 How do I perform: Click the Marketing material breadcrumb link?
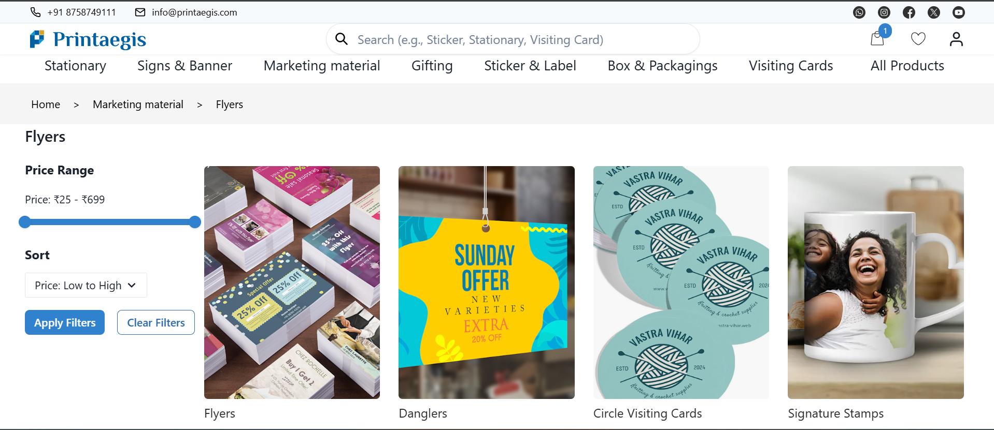(x=138, y=105)
